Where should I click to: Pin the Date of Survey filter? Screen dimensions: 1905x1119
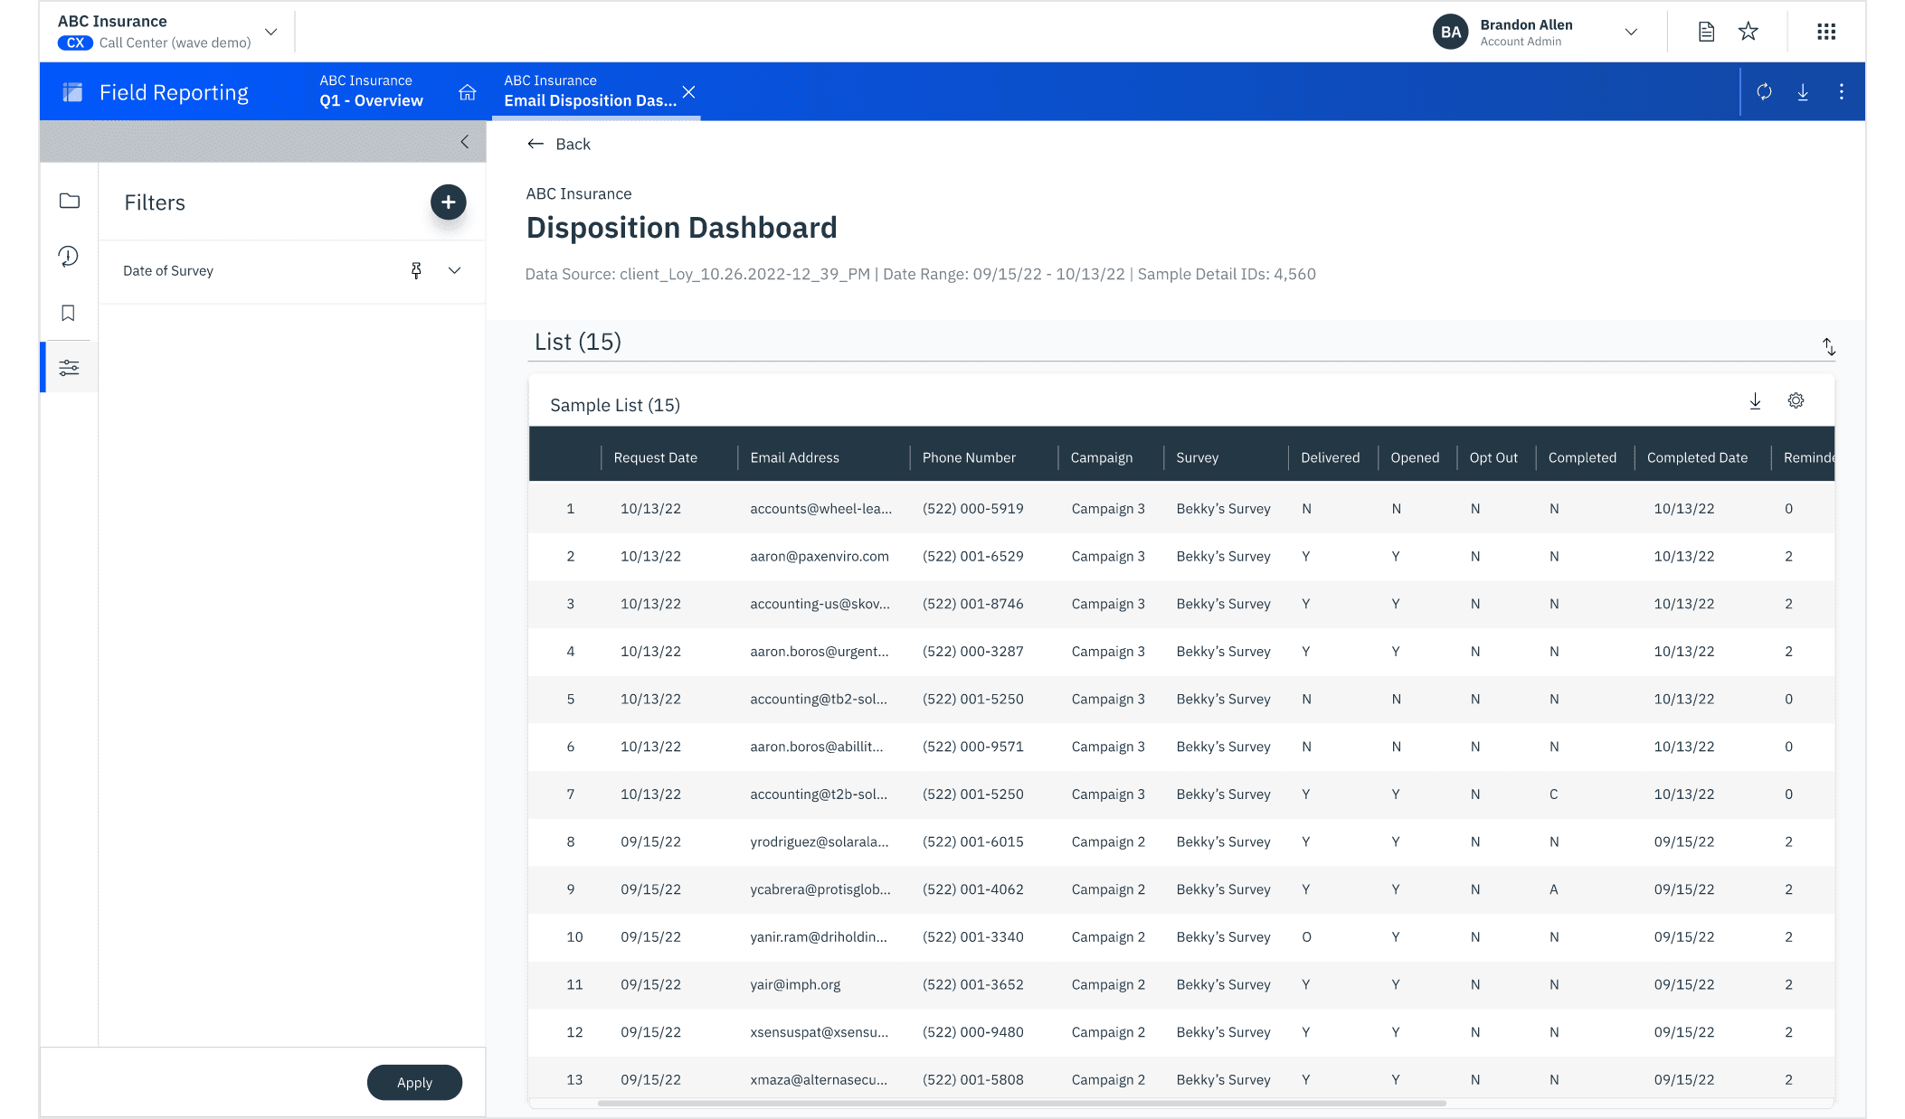coord(416,270)
